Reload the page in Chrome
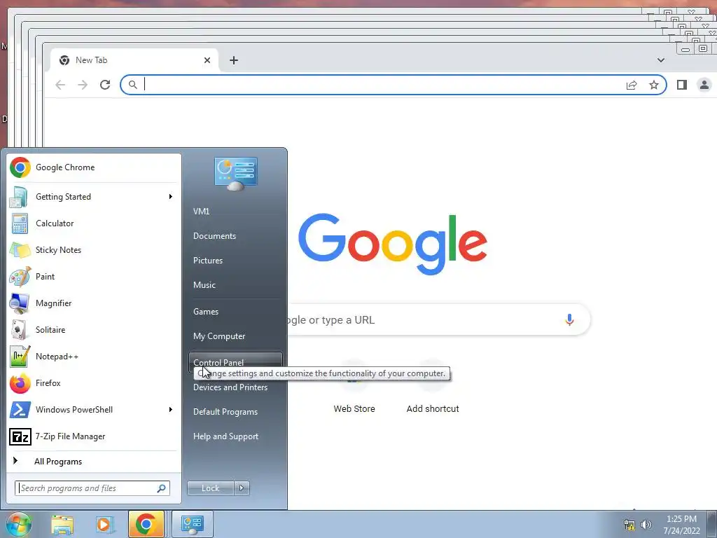717x538 pixels. pyautogui.click(x=105, y=85)
